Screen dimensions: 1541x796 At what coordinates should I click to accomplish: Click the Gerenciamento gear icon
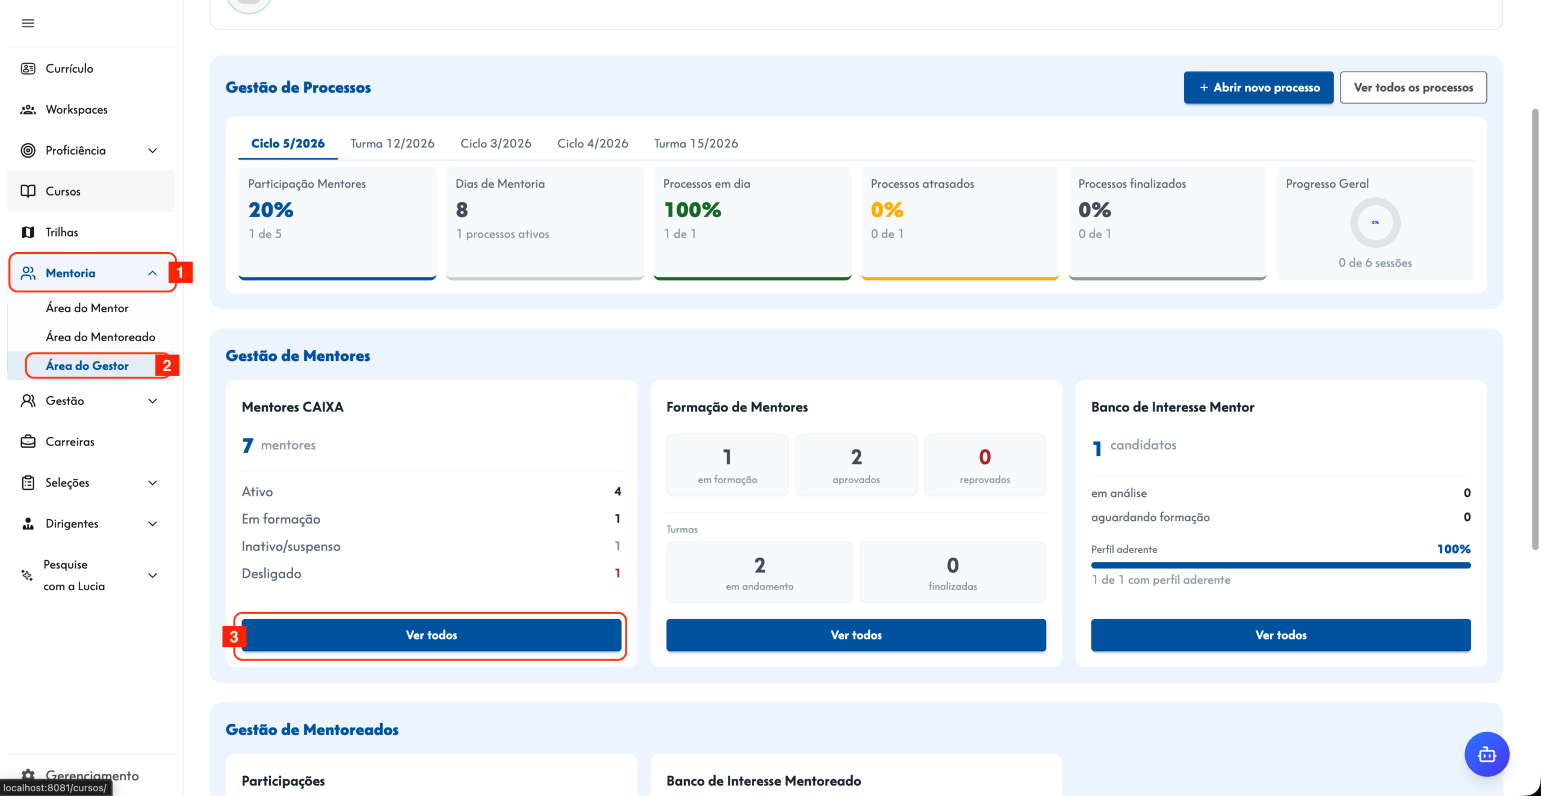pyautogui.click(x=28, y=775)
